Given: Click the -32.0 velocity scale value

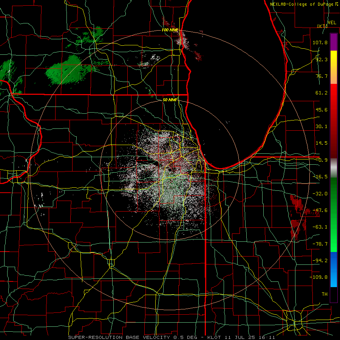Looking at the screenshot, I should [320, 194].
